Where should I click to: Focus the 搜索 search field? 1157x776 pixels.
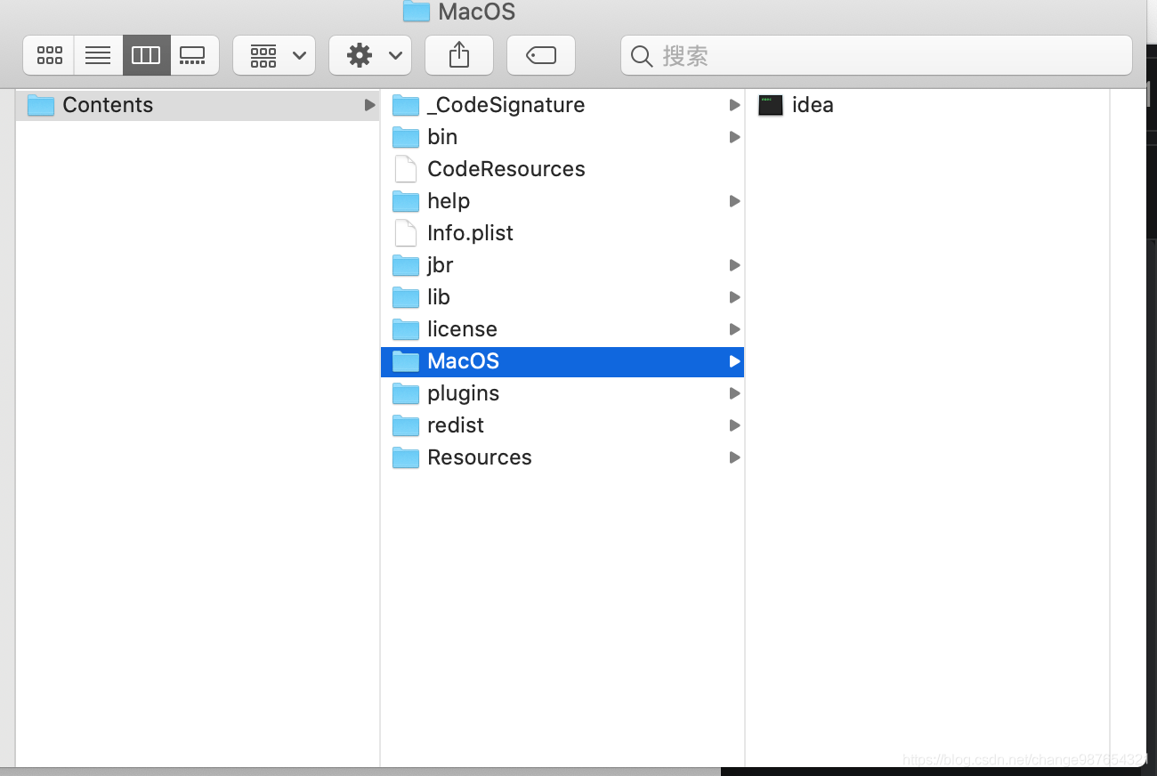tap(877, 55)
